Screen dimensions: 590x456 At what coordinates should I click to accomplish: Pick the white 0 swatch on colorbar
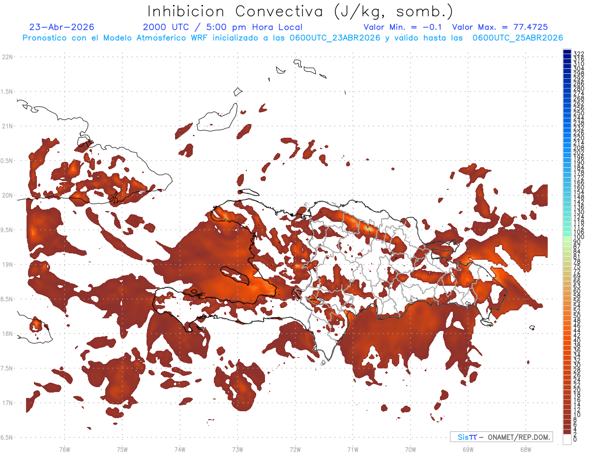[567, 439]
